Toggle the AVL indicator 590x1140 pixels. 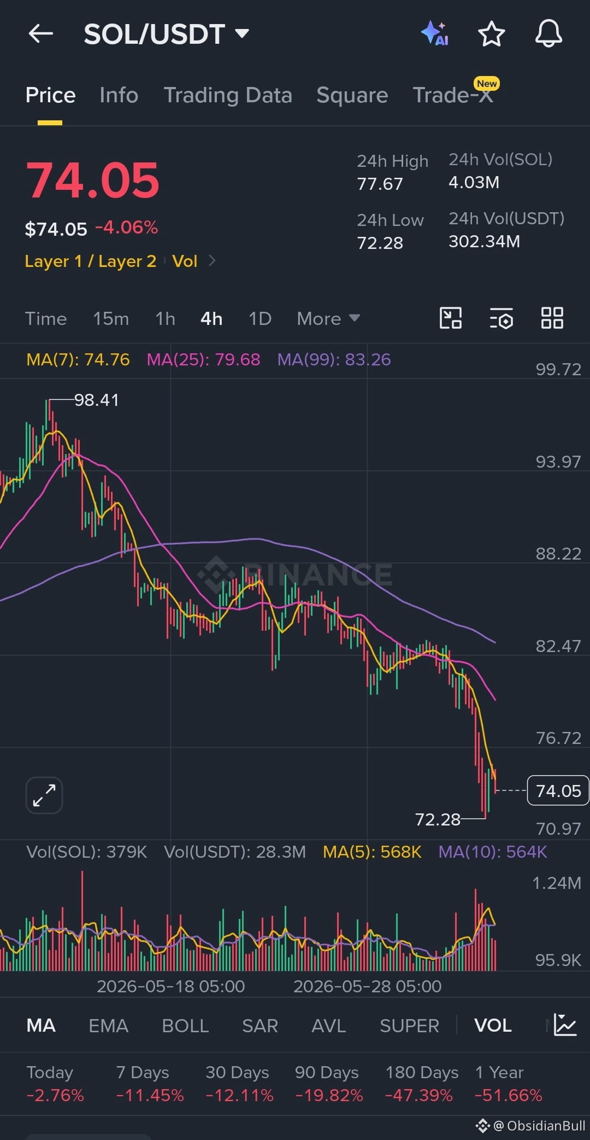[329, 1025]
